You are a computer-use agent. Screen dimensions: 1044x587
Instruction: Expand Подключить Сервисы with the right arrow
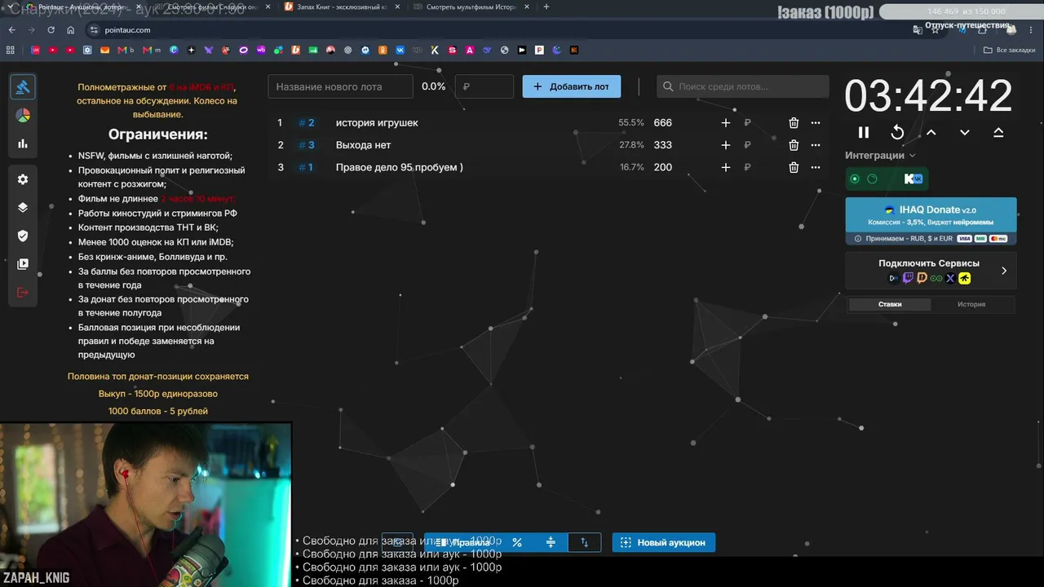[1004, 271]
